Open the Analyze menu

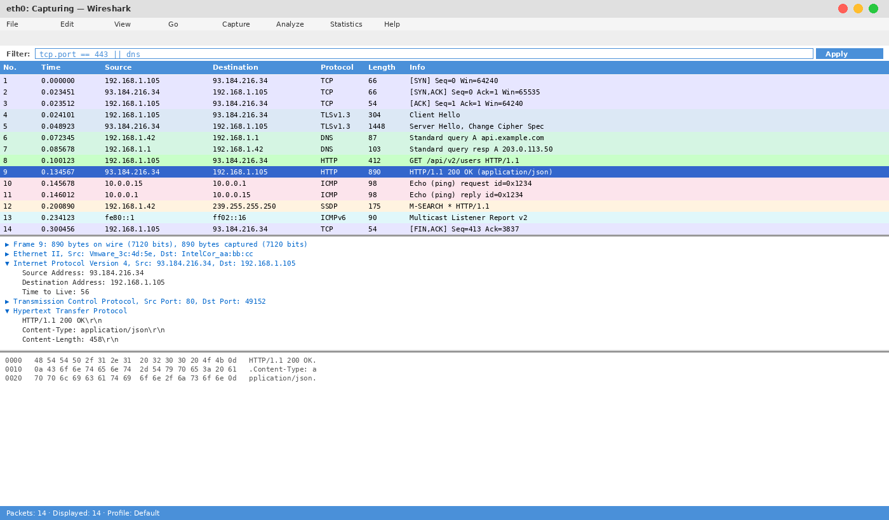click(x=290, y=24)
